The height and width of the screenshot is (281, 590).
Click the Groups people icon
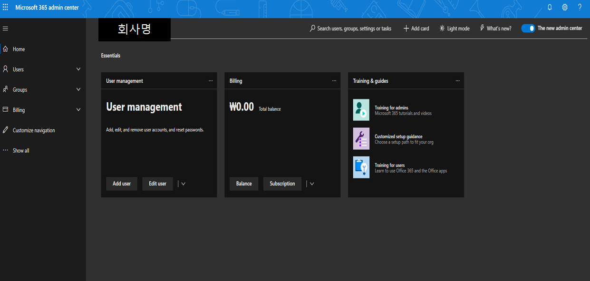(6, 89)
